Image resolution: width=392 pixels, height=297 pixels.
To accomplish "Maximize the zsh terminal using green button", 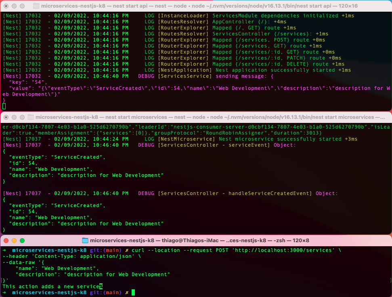I will click(x=22, y=240).
